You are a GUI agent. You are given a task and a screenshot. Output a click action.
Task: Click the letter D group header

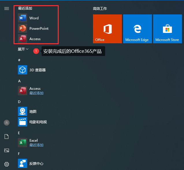point(19,102)
